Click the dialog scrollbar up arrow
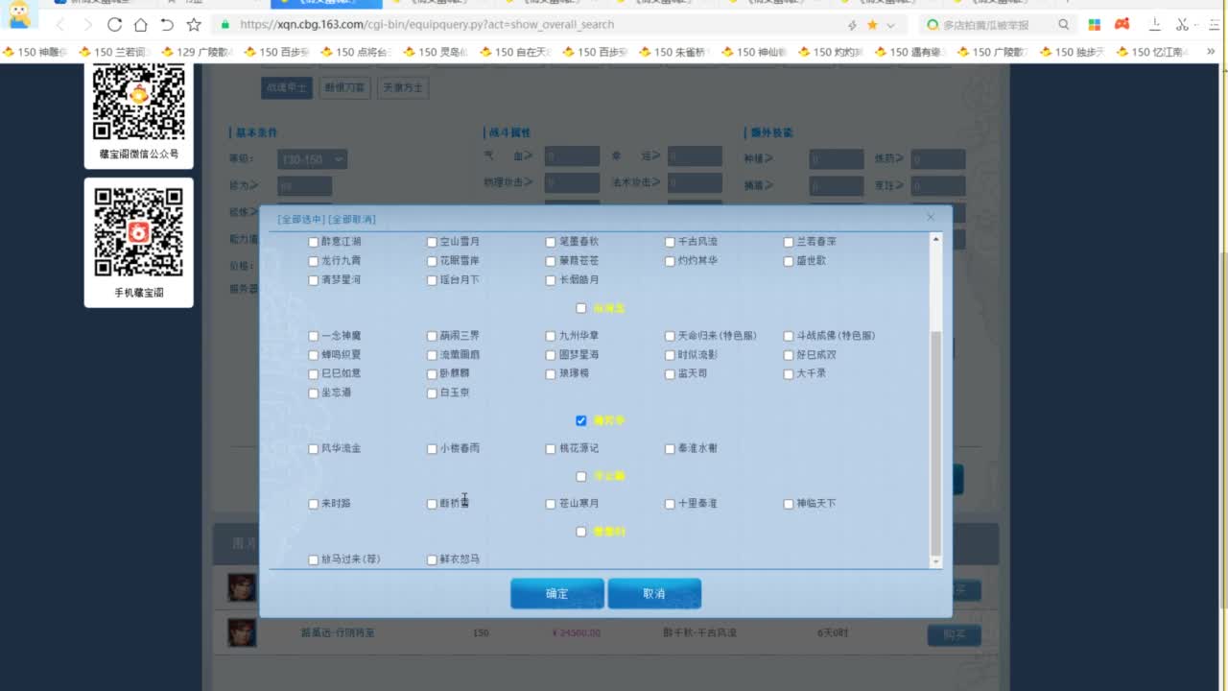The width and height of the screenshot is (1228, 691). pyautogui.click(x=936, y=239)
